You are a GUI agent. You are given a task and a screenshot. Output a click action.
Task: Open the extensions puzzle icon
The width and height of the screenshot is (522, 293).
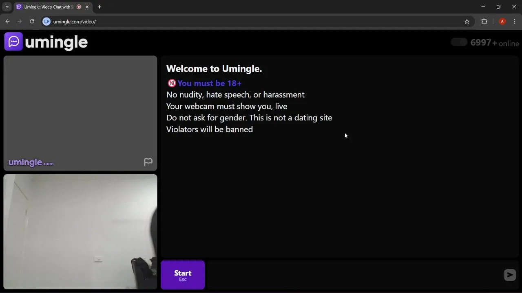[x=484, y=22]
